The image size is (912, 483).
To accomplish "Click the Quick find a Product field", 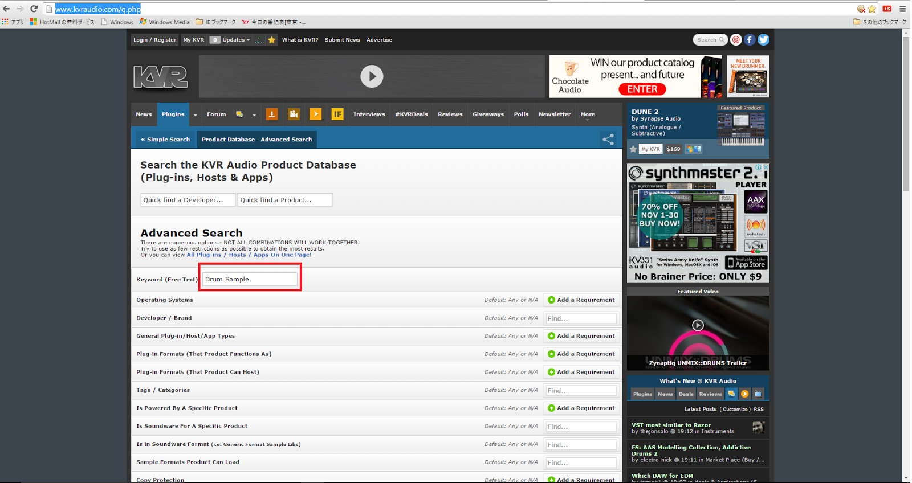I will (285, 200).
